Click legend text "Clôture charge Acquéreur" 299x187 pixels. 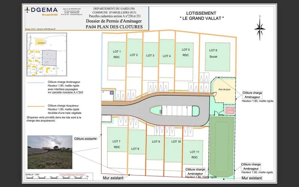(x=63, y=106)
